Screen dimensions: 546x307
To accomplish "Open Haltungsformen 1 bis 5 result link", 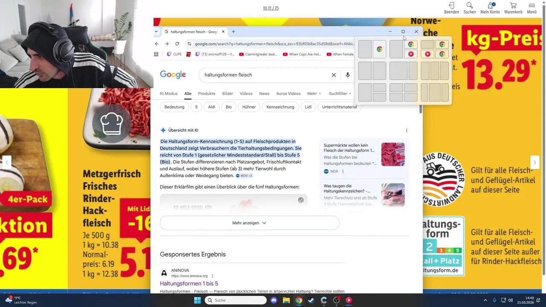I will click(189, 284).
